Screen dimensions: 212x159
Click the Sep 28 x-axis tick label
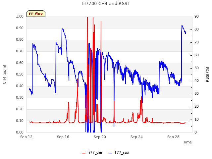pos(173,137)
